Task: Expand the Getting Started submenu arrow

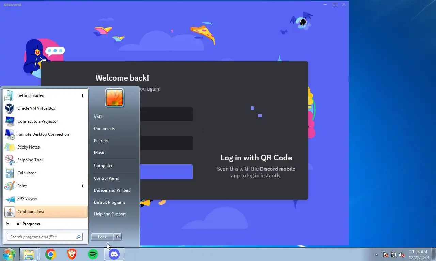Action: 83,95
